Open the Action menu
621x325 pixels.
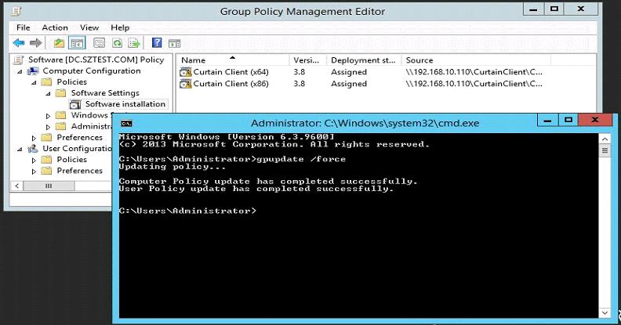point(55,27)
